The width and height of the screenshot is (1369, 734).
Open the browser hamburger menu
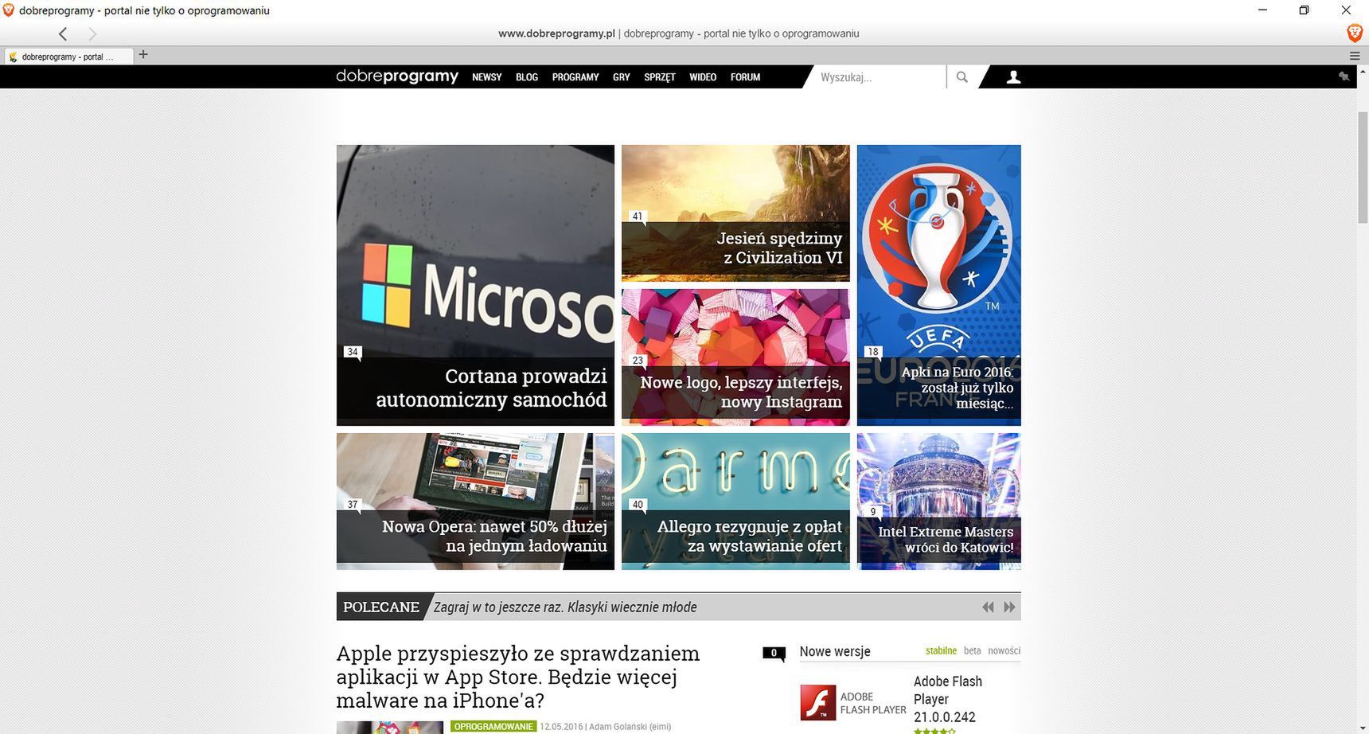click(1355, 56)
